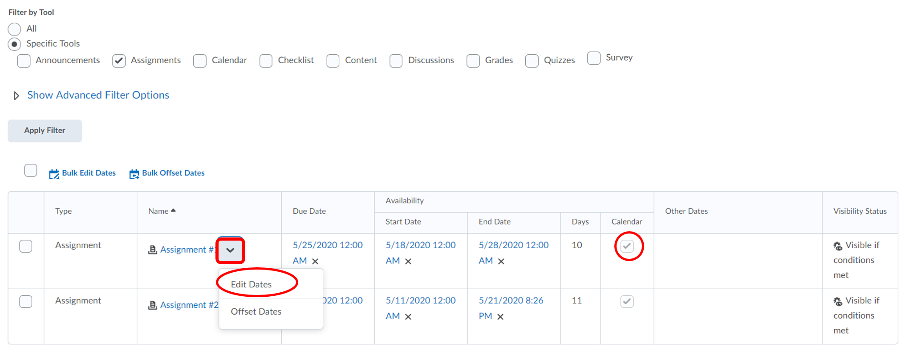Image resolution: width=905 pixels, height=360 pixels.
Task: Open Show Advanced Filter Options link
Action: [x=98, y=95]
